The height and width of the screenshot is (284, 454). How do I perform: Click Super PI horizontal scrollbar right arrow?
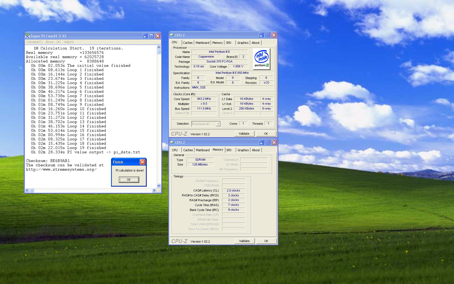pyautogui.click(x=154, y=190)
